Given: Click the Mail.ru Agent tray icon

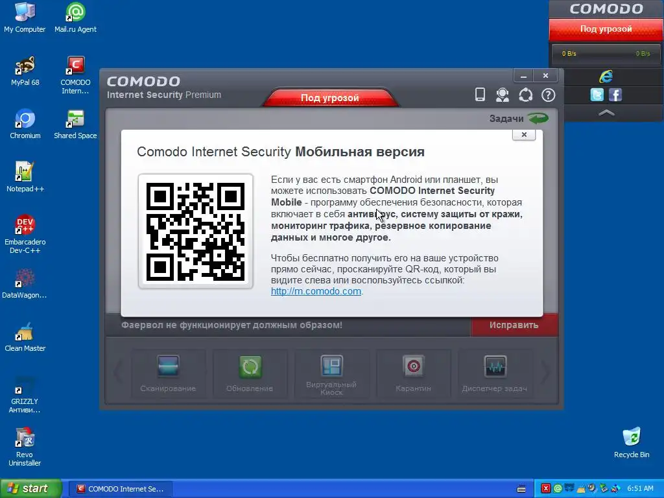Looking at the screenshot, I should [x=558, y=489].
